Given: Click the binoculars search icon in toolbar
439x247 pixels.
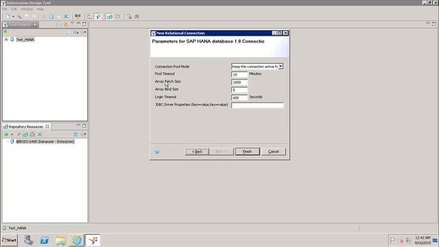Looking at the screenshot, I should tap(137, 16).
